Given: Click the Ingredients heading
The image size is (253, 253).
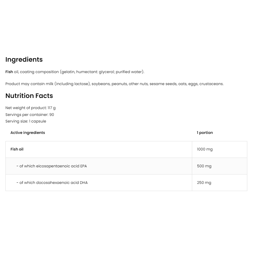Looking at the screenshot, I should click(x=24, y=60).
